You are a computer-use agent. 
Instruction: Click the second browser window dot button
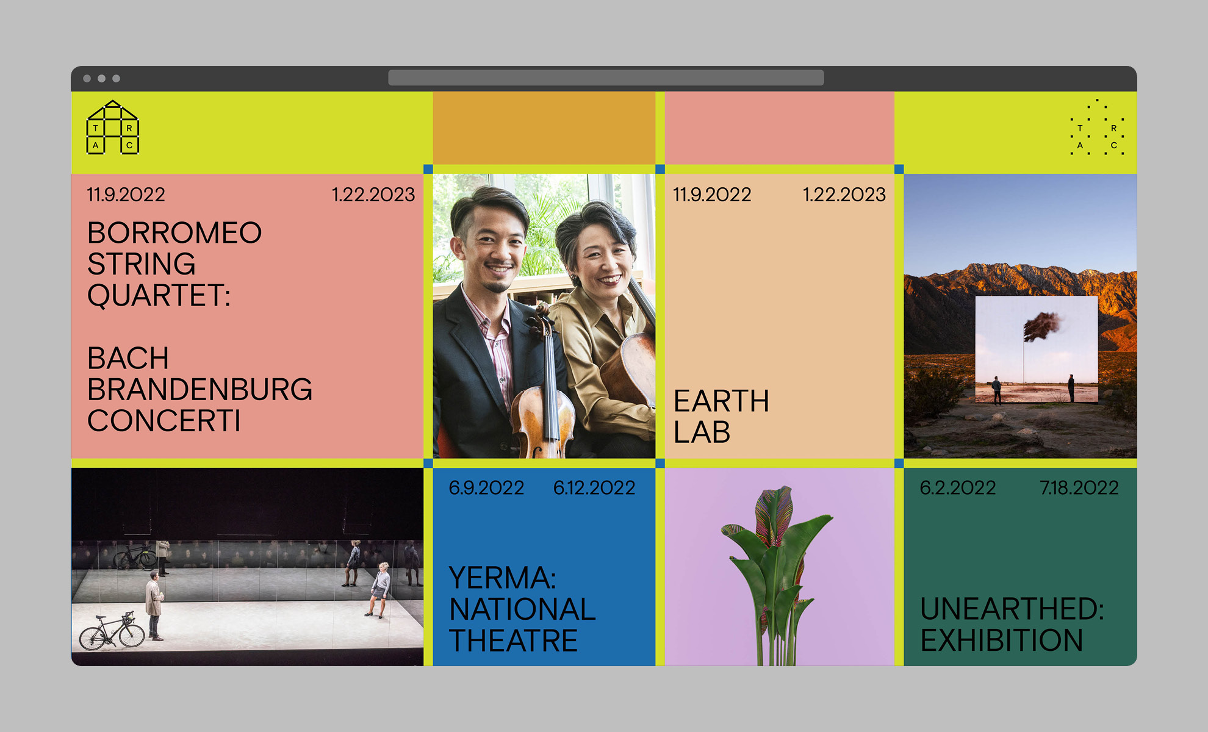click(102, 79)
